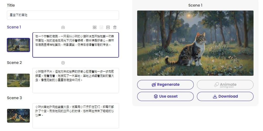Select the Scene 3 fireflies thumbnail
263x131 pixels.
(18, 115)
